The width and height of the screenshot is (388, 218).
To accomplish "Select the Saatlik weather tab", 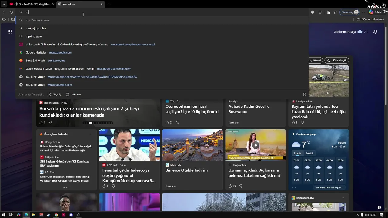I will coord(297,153).
